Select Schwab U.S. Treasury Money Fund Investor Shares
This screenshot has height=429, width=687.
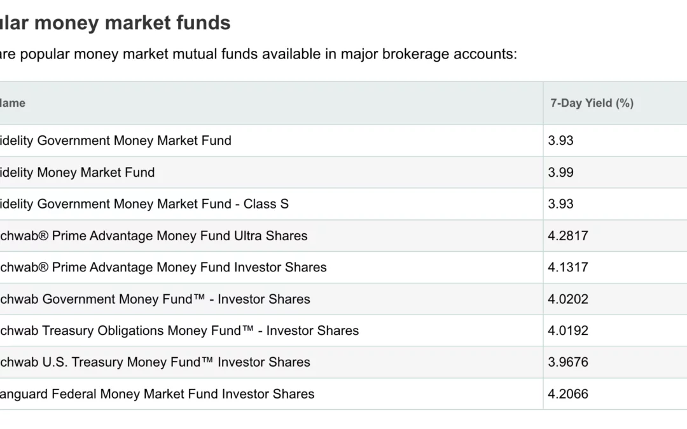pyautogui.click(x=155, y=362)
